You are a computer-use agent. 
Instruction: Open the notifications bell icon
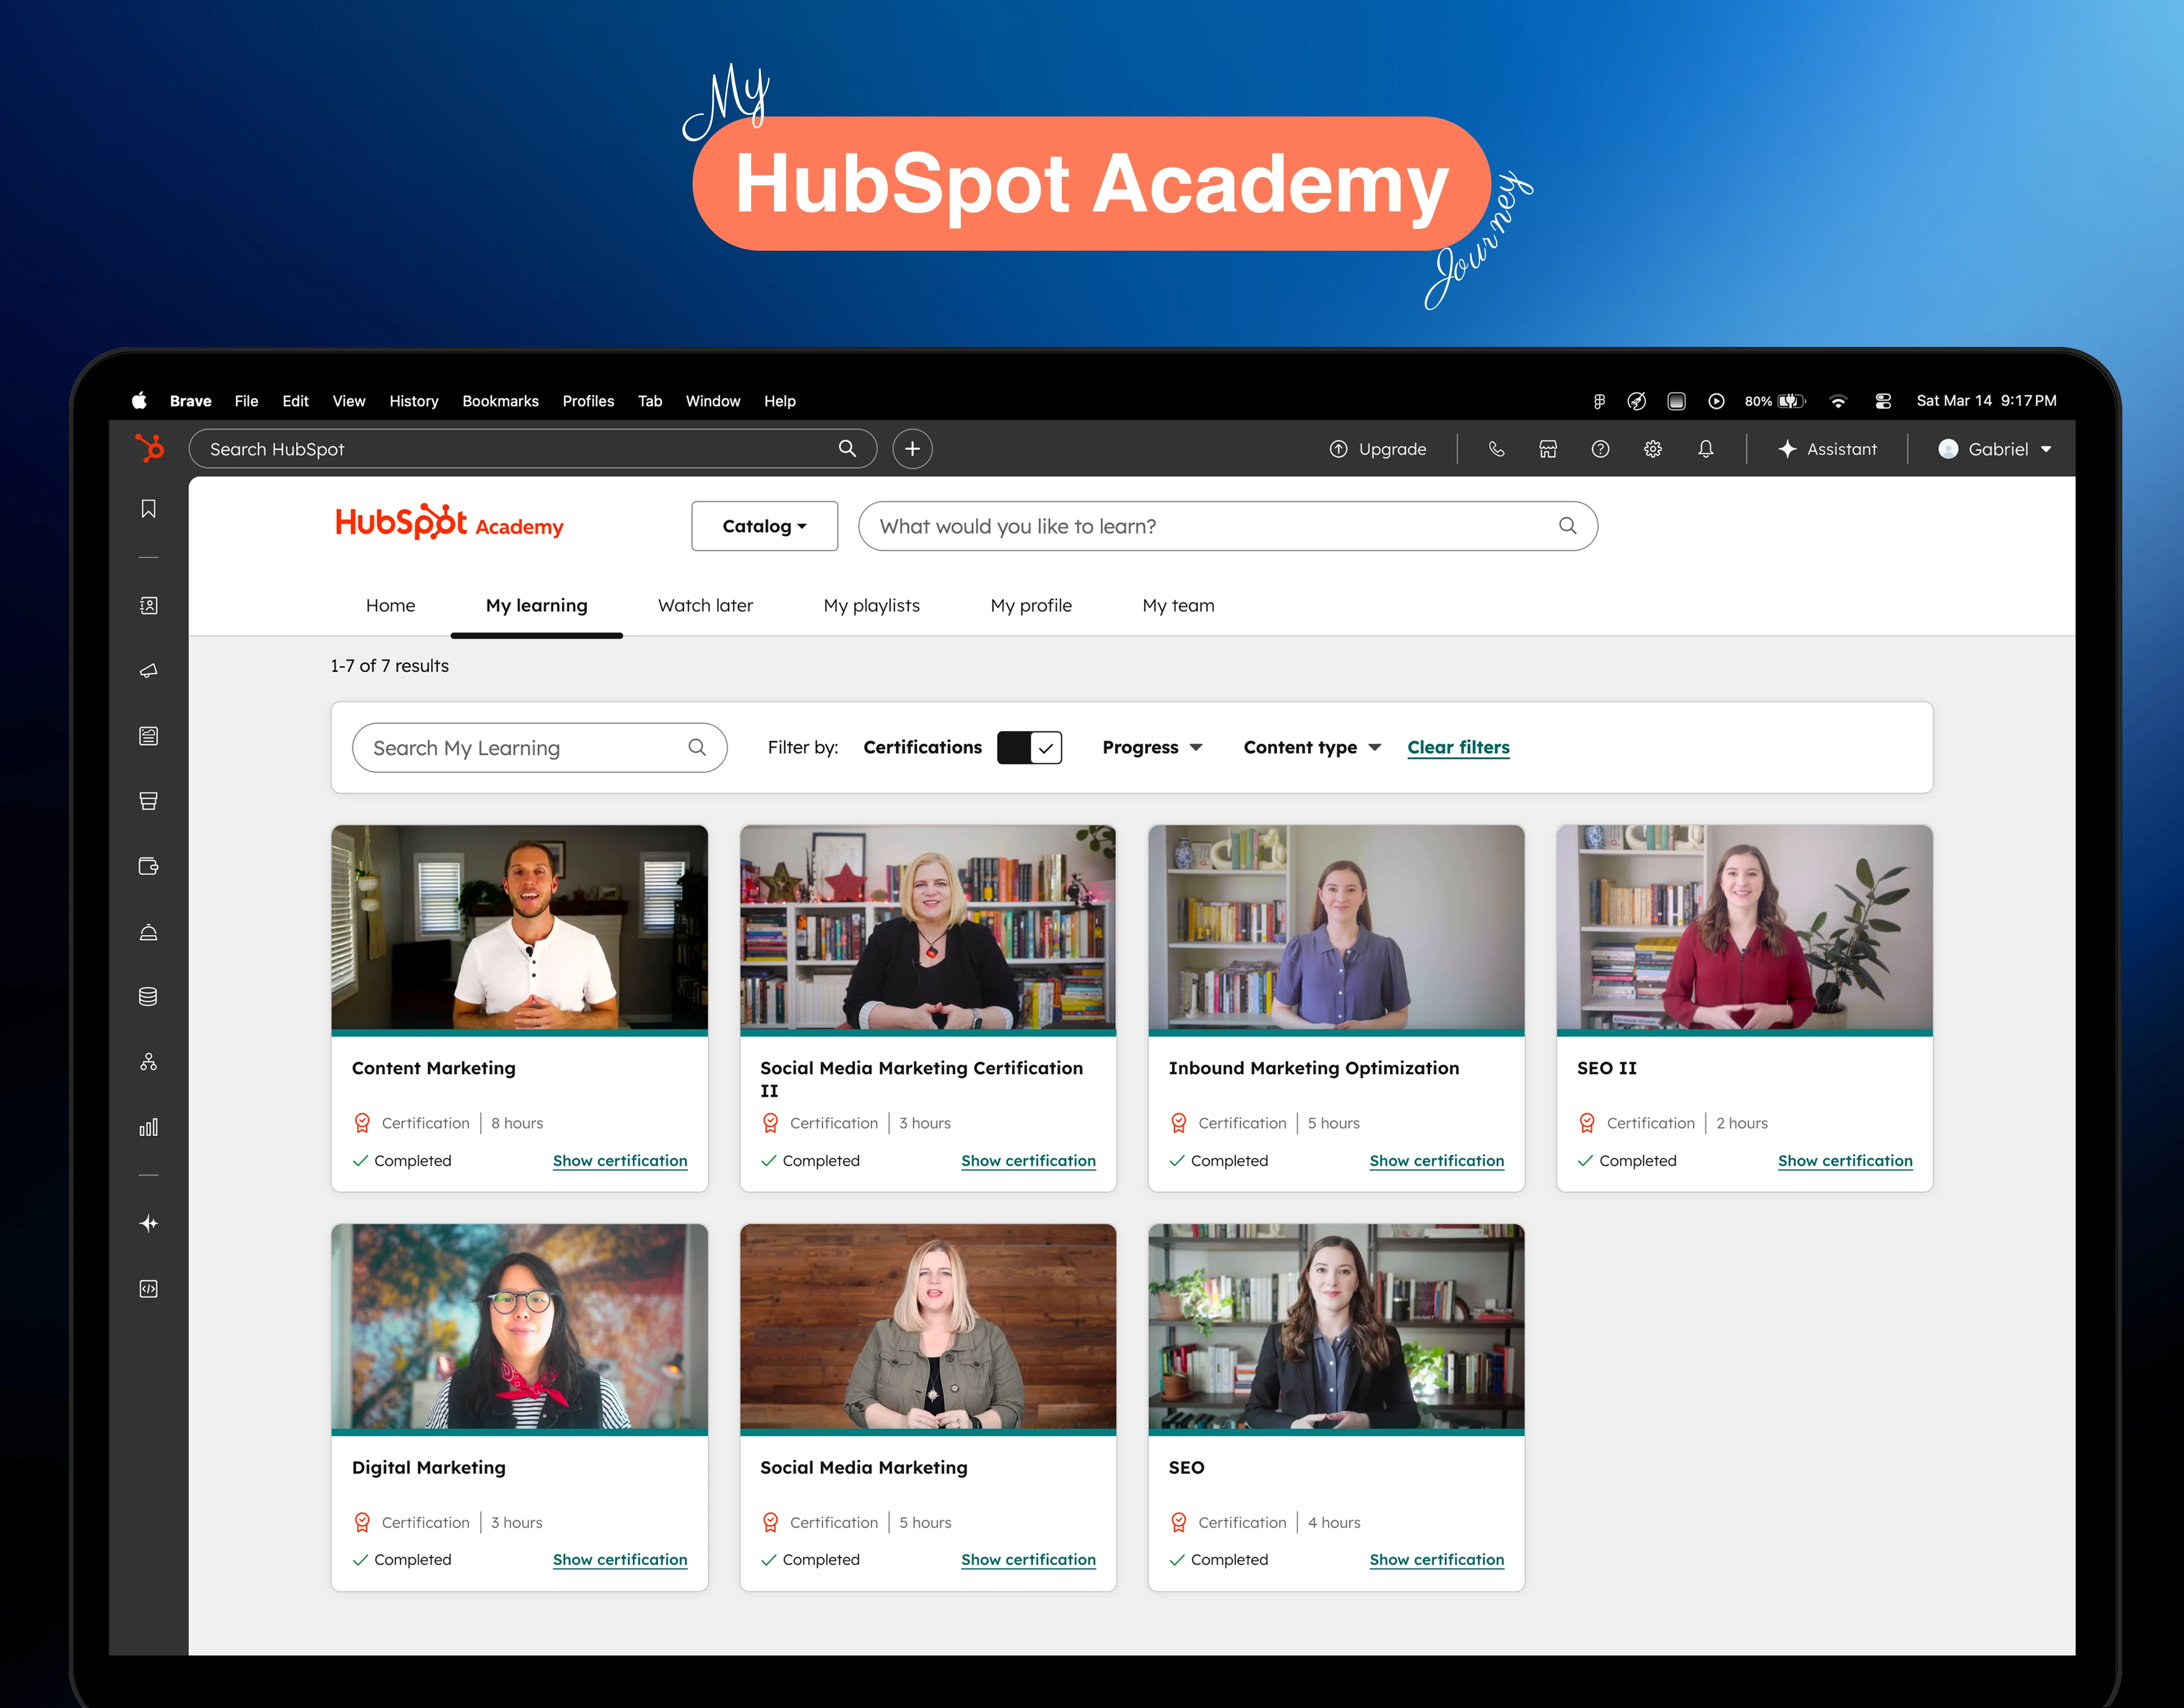click(x=1705, y=449)
